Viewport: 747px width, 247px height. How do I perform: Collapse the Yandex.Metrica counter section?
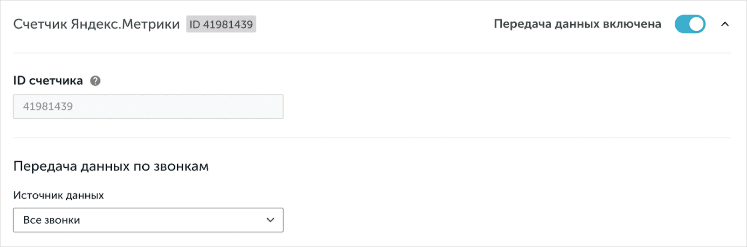pos(725,24)
